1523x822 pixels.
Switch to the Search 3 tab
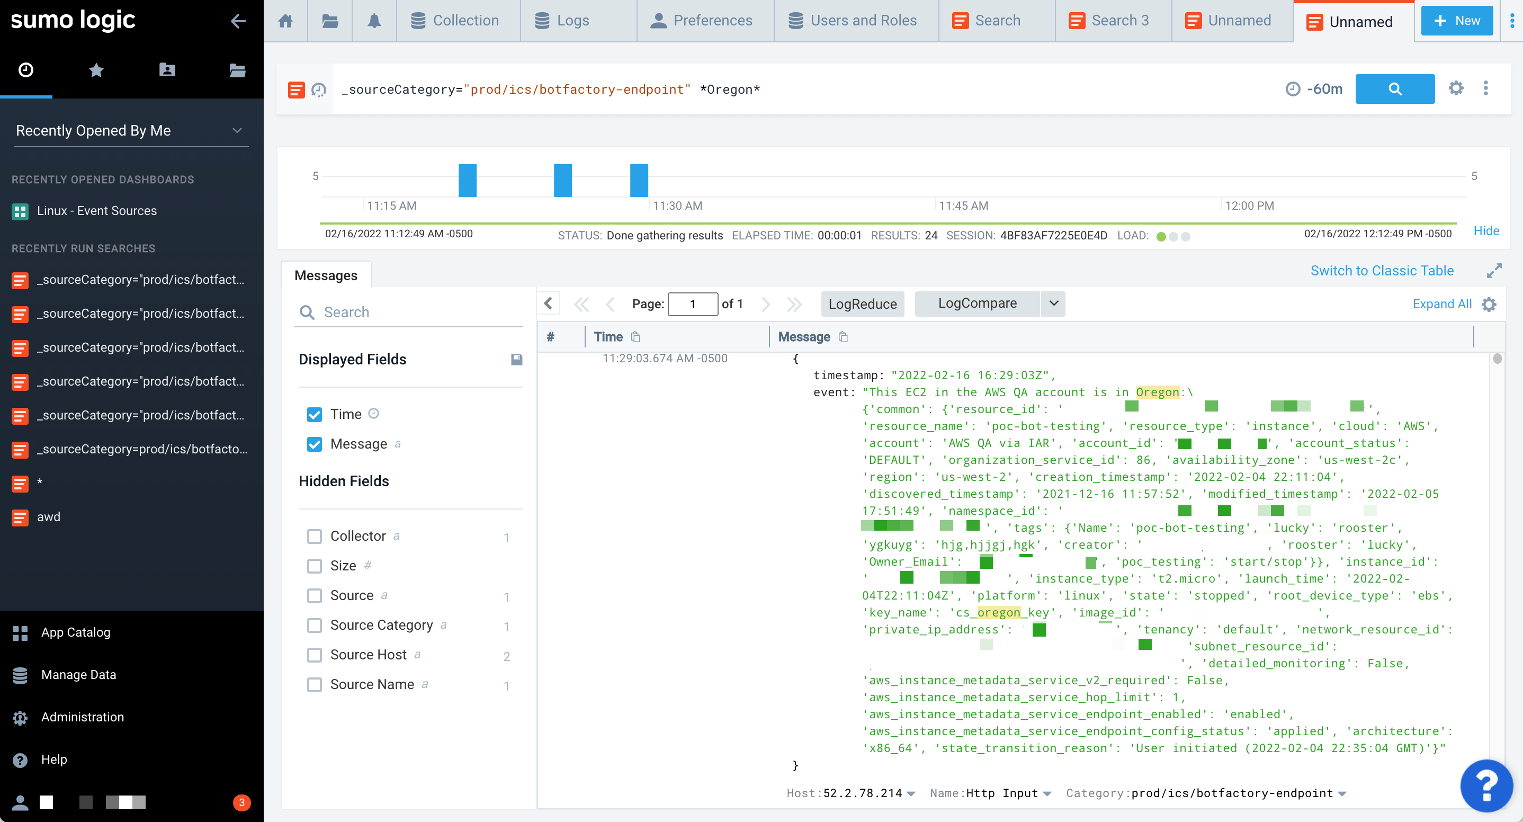click(x=1112, y=21)
